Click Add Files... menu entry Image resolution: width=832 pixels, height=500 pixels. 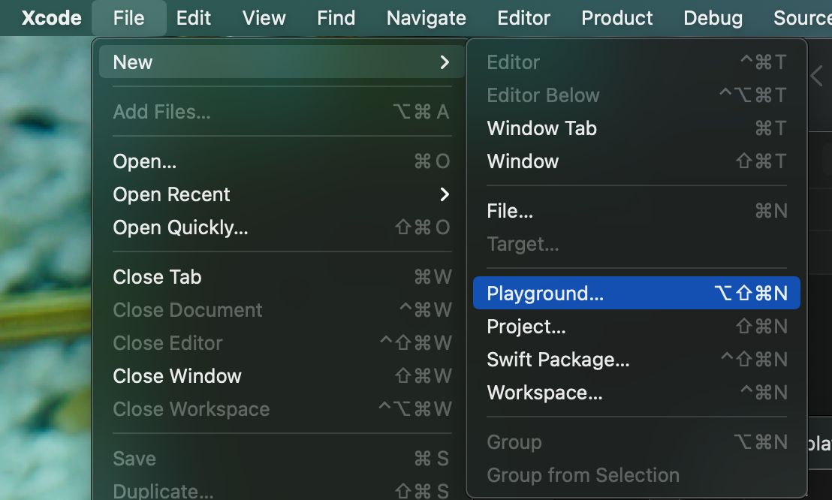pos(282,111)
